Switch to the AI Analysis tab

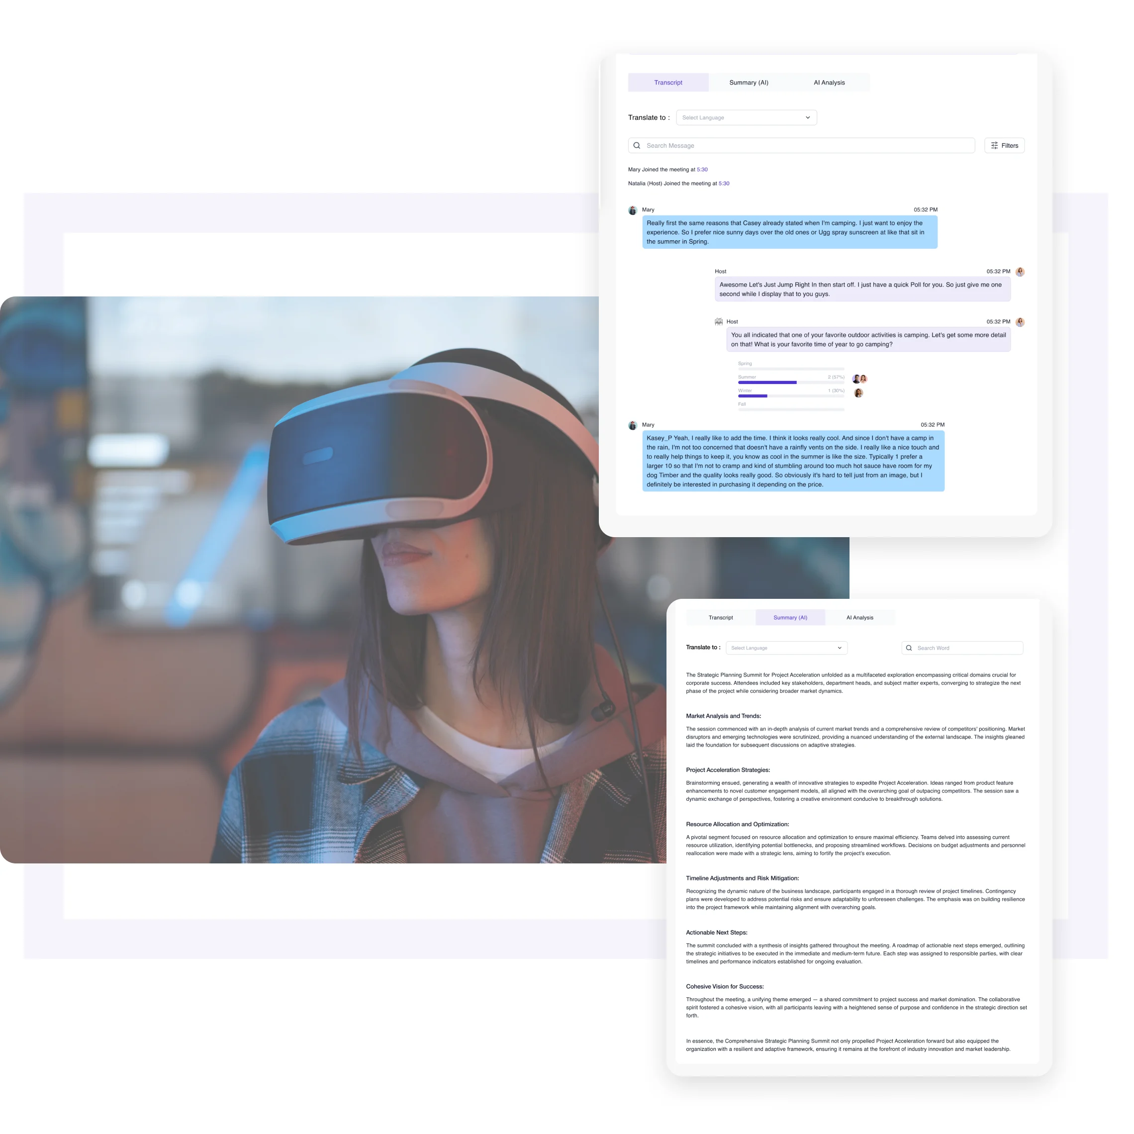click(x=829, y=82)
